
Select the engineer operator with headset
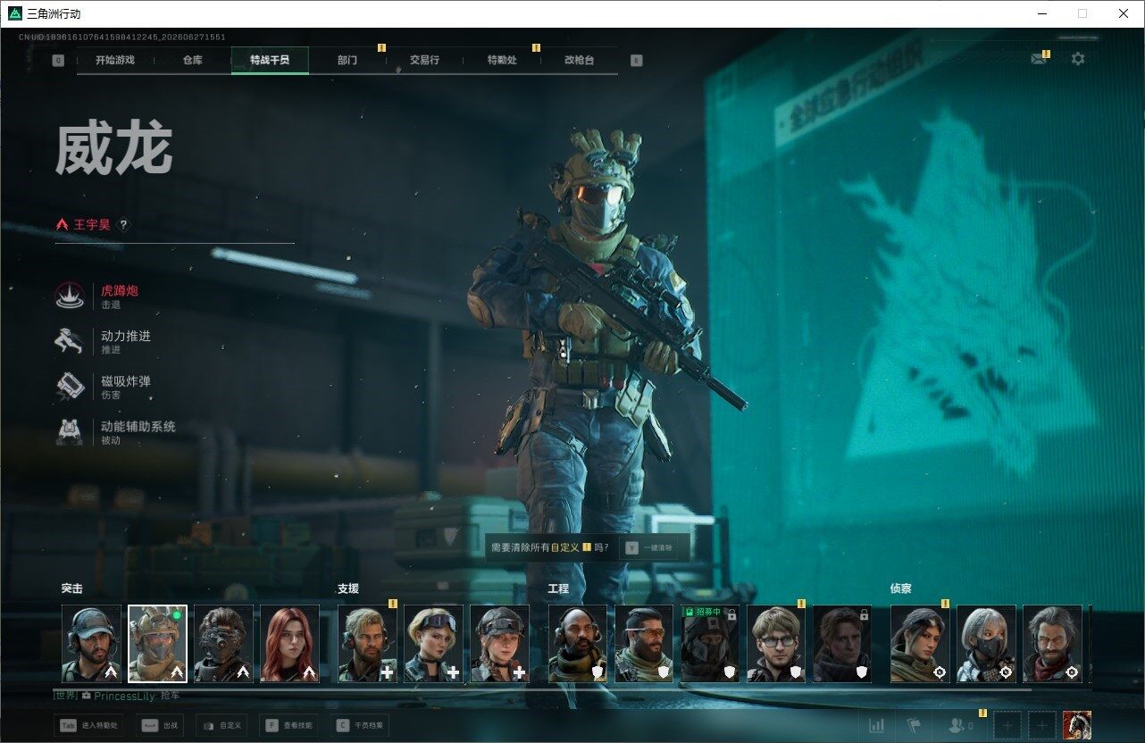577,644
